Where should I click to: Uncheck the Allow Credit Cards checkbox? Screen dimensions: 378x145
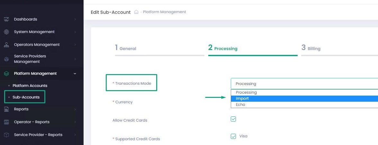click(233, 119)
